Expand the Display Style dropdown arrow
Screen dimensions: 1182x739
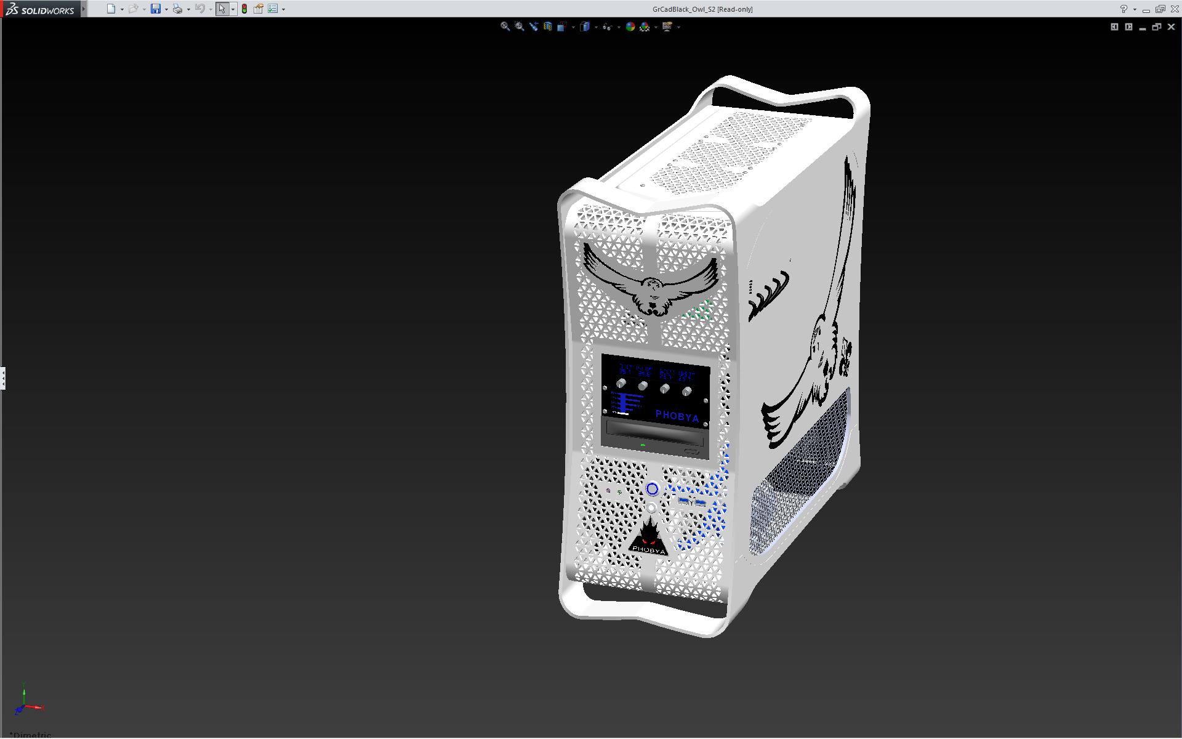596,27
